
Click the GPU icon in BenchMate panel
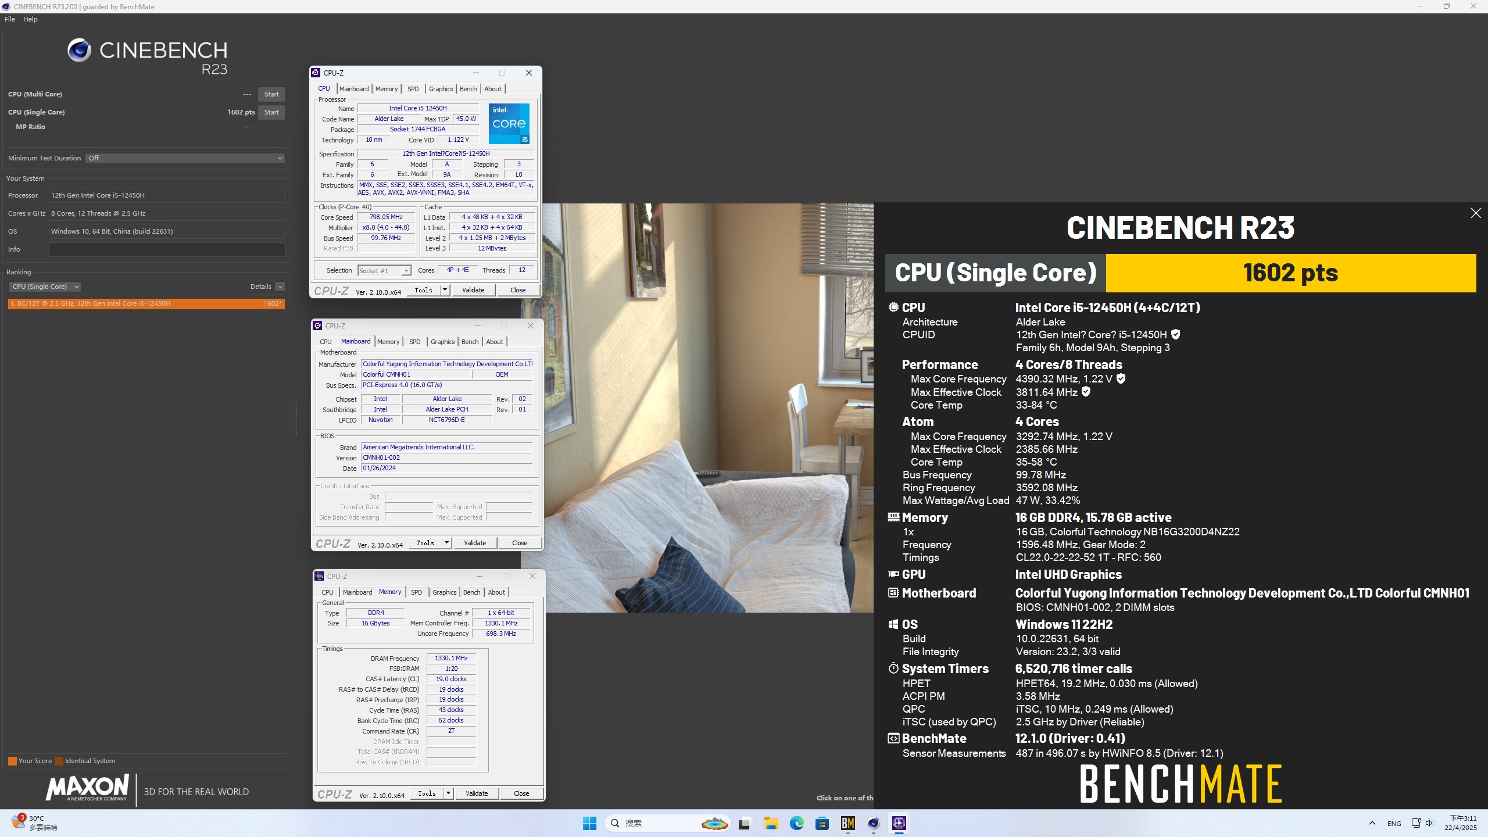coord(894,574)
